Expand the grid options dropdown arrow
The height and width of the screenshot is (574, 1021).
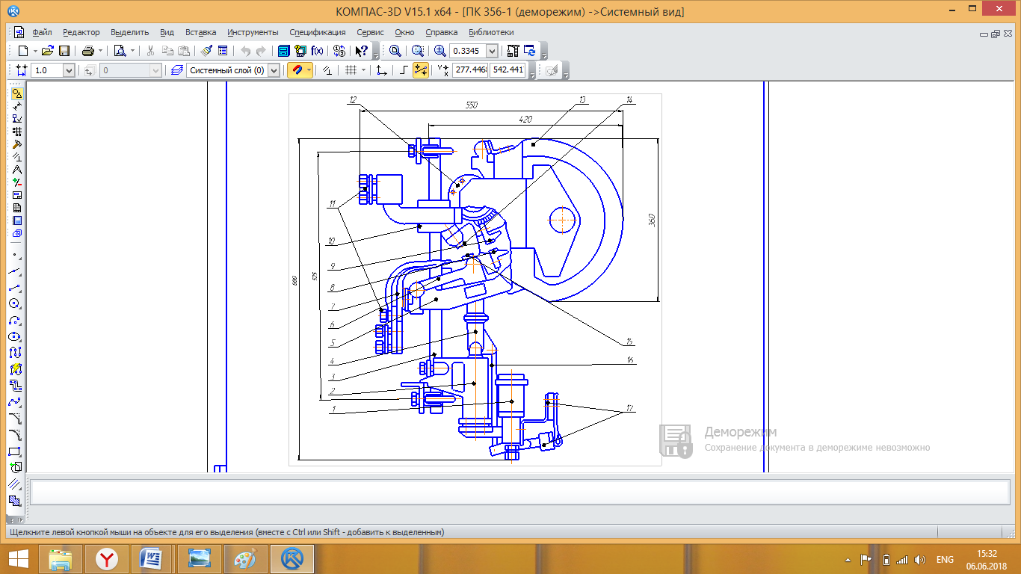click(364, 70)
